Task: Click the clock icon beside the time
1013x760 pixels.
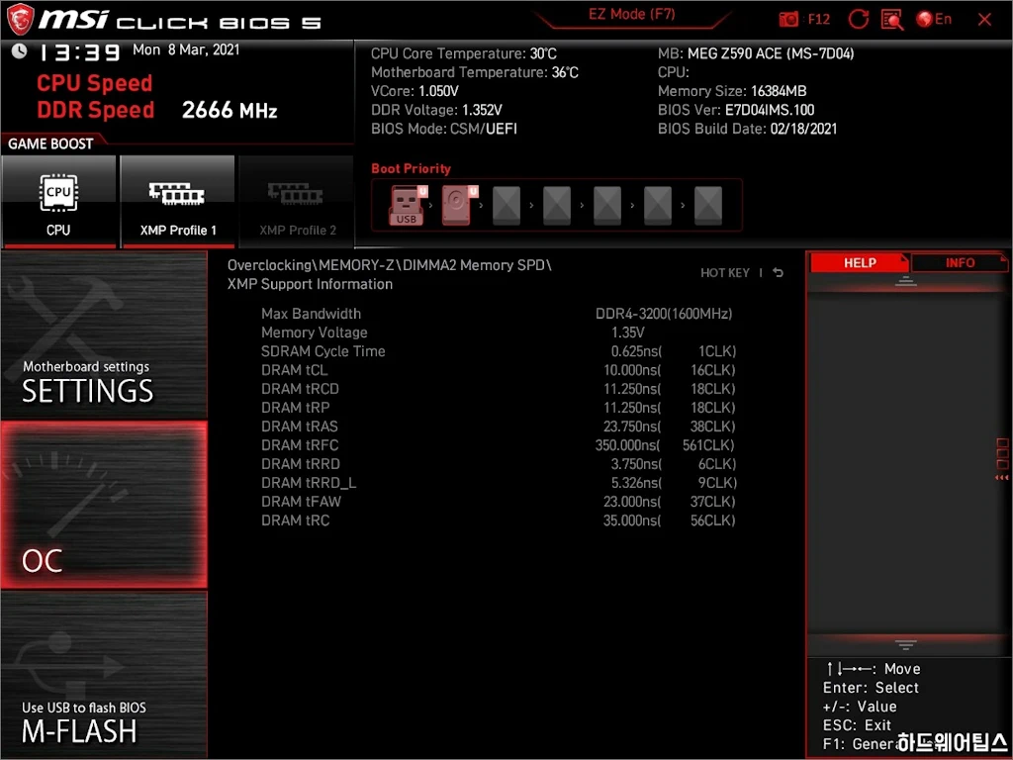Action: (x=20, y=51)
